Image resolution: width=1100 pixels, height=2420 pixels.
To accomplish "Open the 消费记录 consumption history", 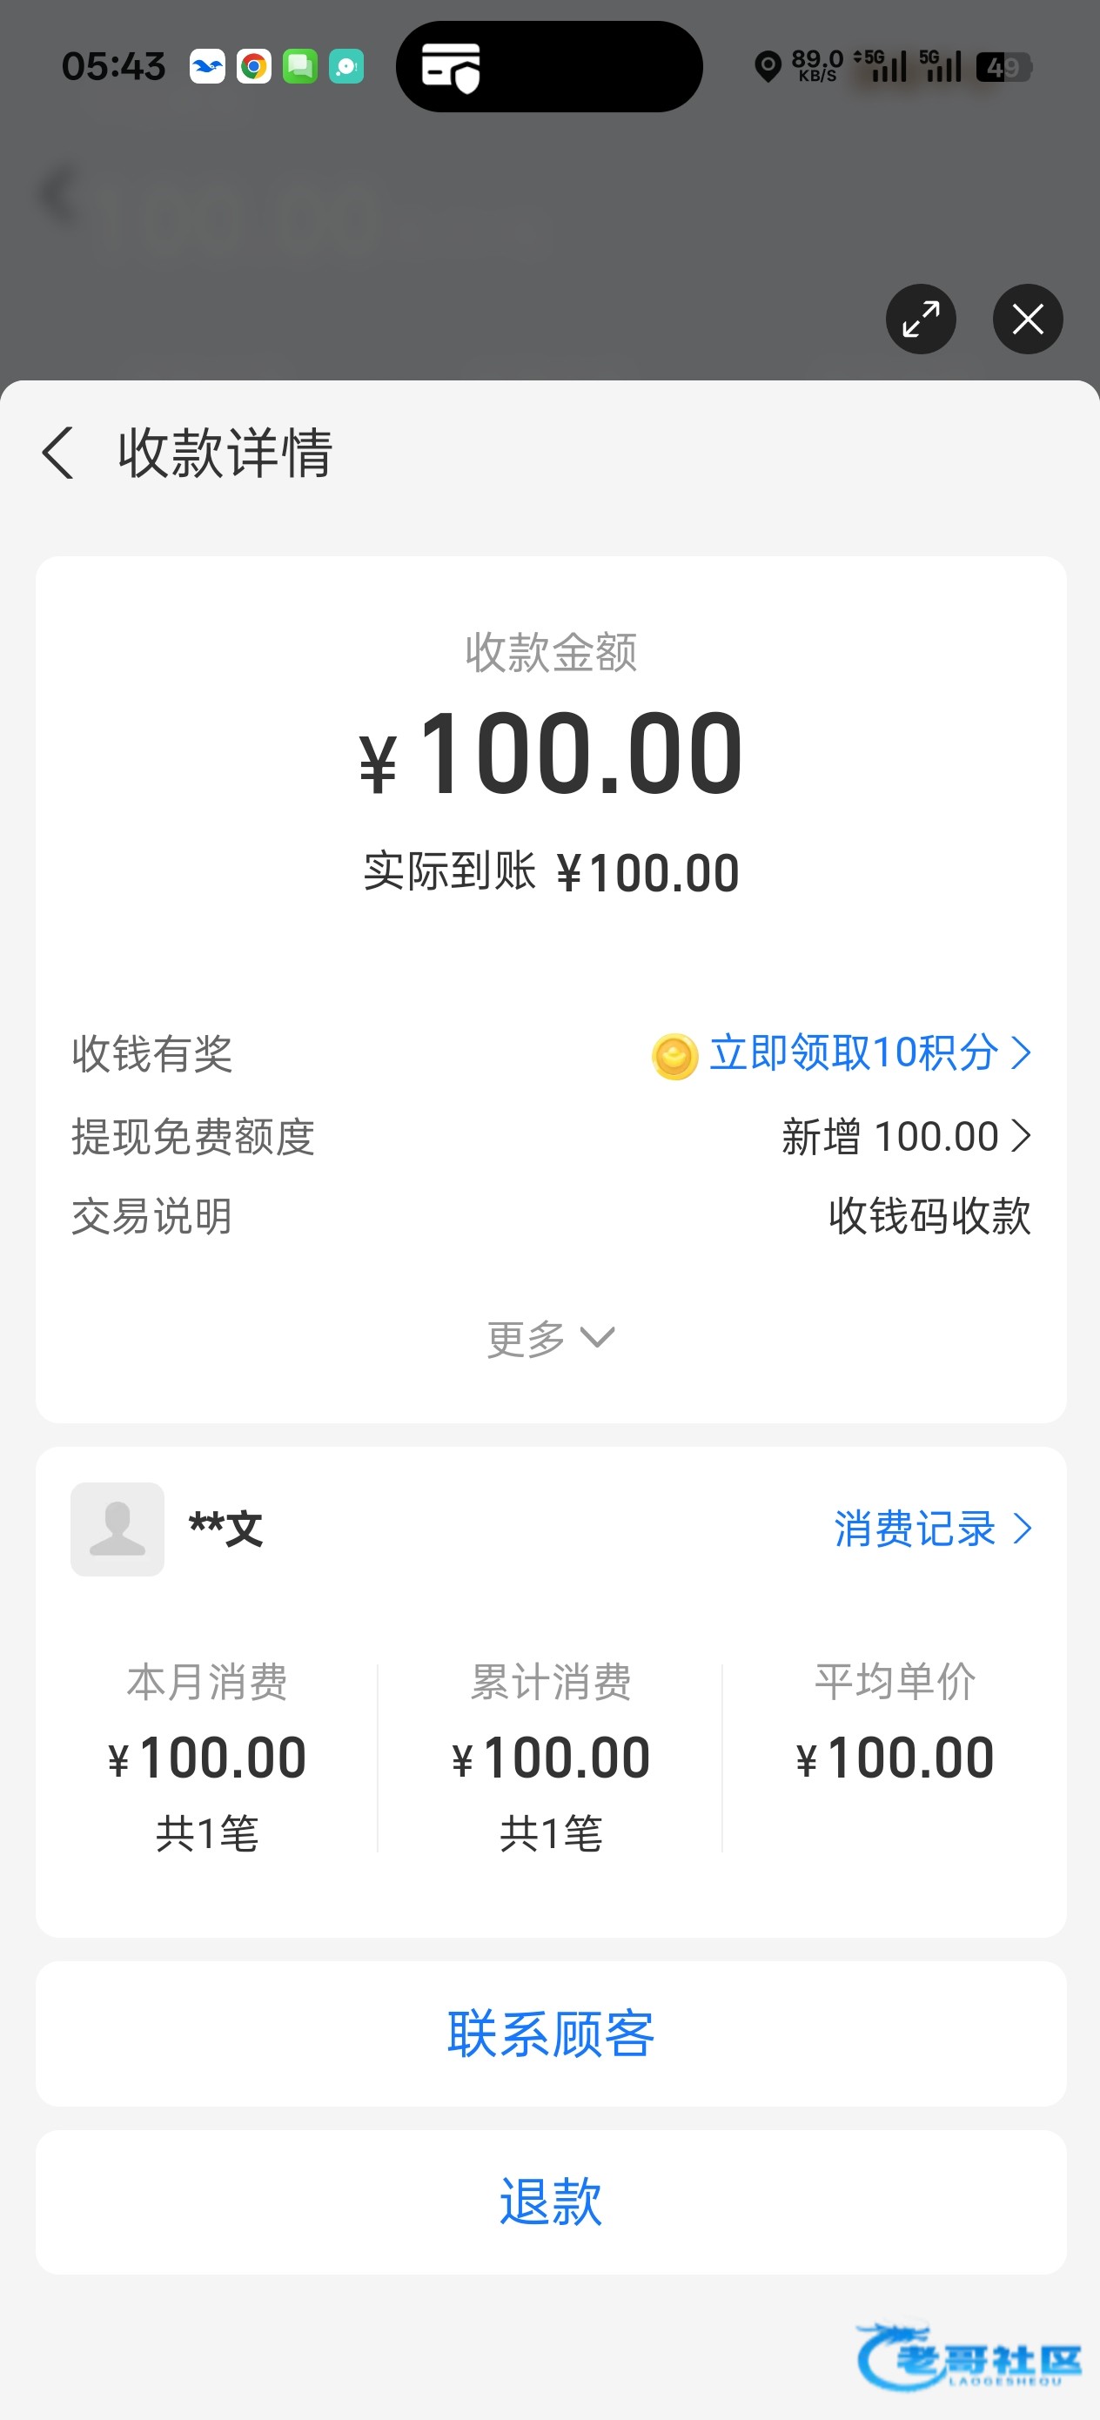I will coord(932,1529).
